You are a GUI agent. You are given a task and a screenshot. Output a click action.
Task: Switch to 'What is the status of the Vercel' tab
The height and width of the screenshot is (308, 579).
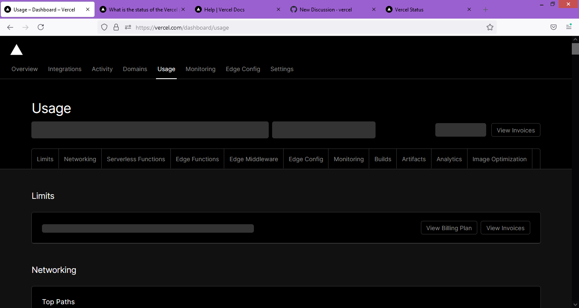(142, 9)
